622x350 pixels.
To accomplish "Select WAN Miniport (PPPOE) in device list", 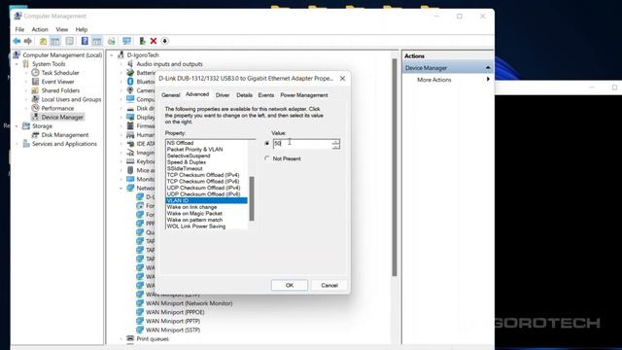I will (175, 312).
